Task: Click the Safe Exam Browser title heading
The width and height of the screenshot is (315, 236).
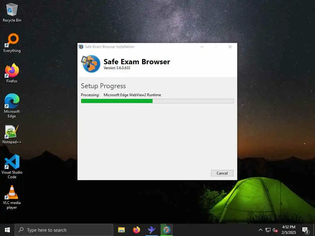Action: 137,61
